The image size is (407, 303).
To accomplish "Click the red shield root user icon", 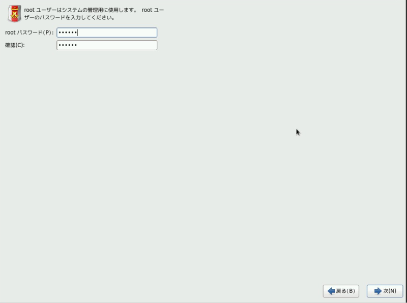I will tap(15, 14).
